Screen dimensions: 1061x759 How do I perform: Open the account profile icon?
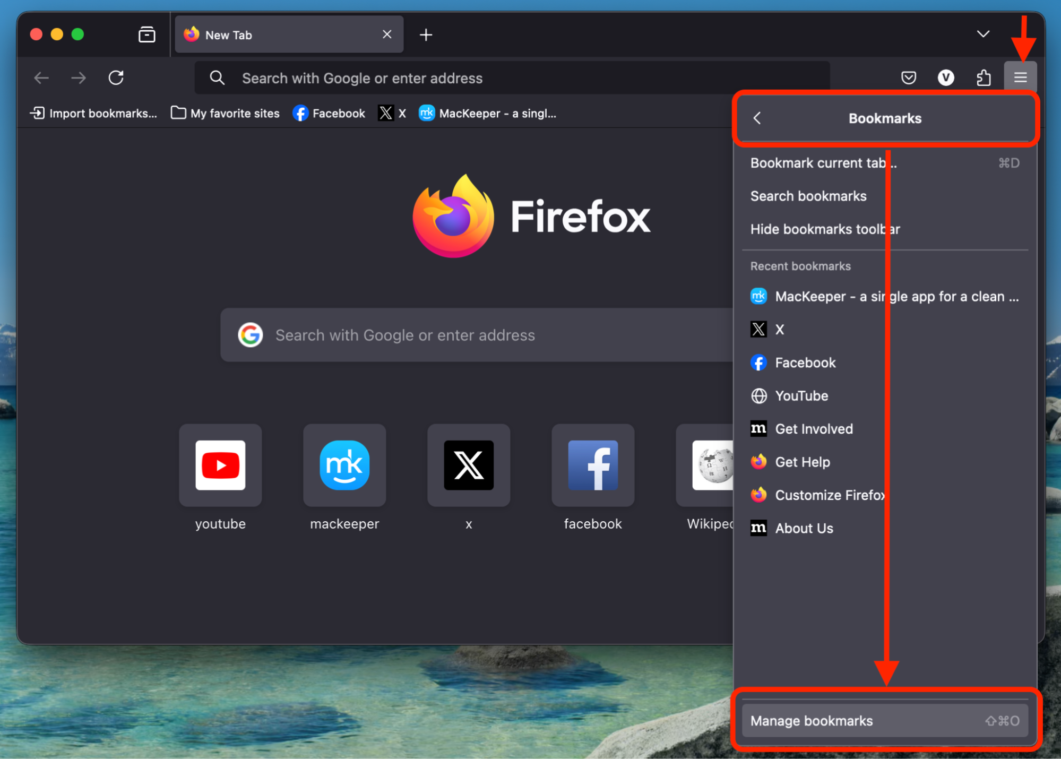click(x=946, y=77)
